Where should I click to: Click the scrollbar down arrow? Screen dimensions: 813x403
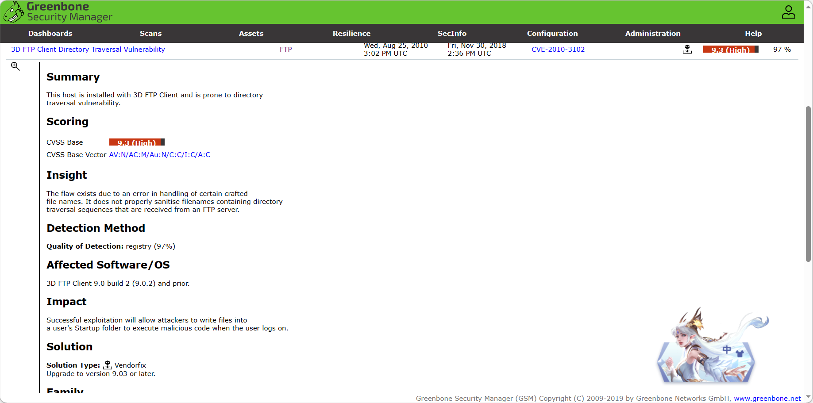coord(808,397)
